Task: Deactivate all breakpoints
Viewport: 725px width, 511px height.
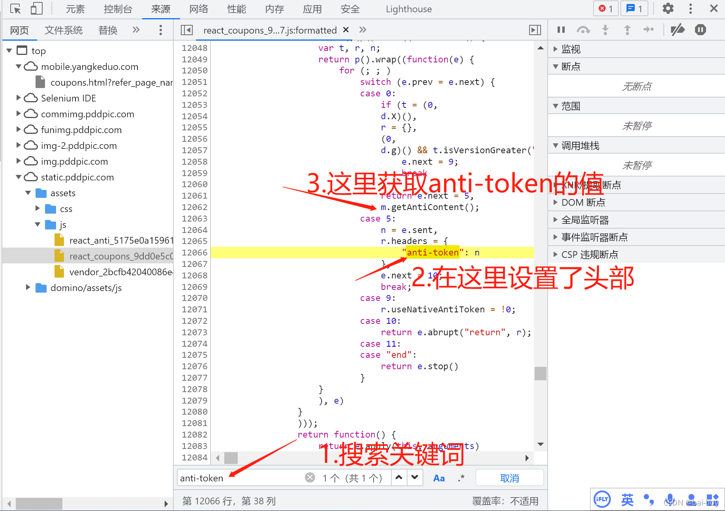Action: pyautogui.click(x=678, y=30)
